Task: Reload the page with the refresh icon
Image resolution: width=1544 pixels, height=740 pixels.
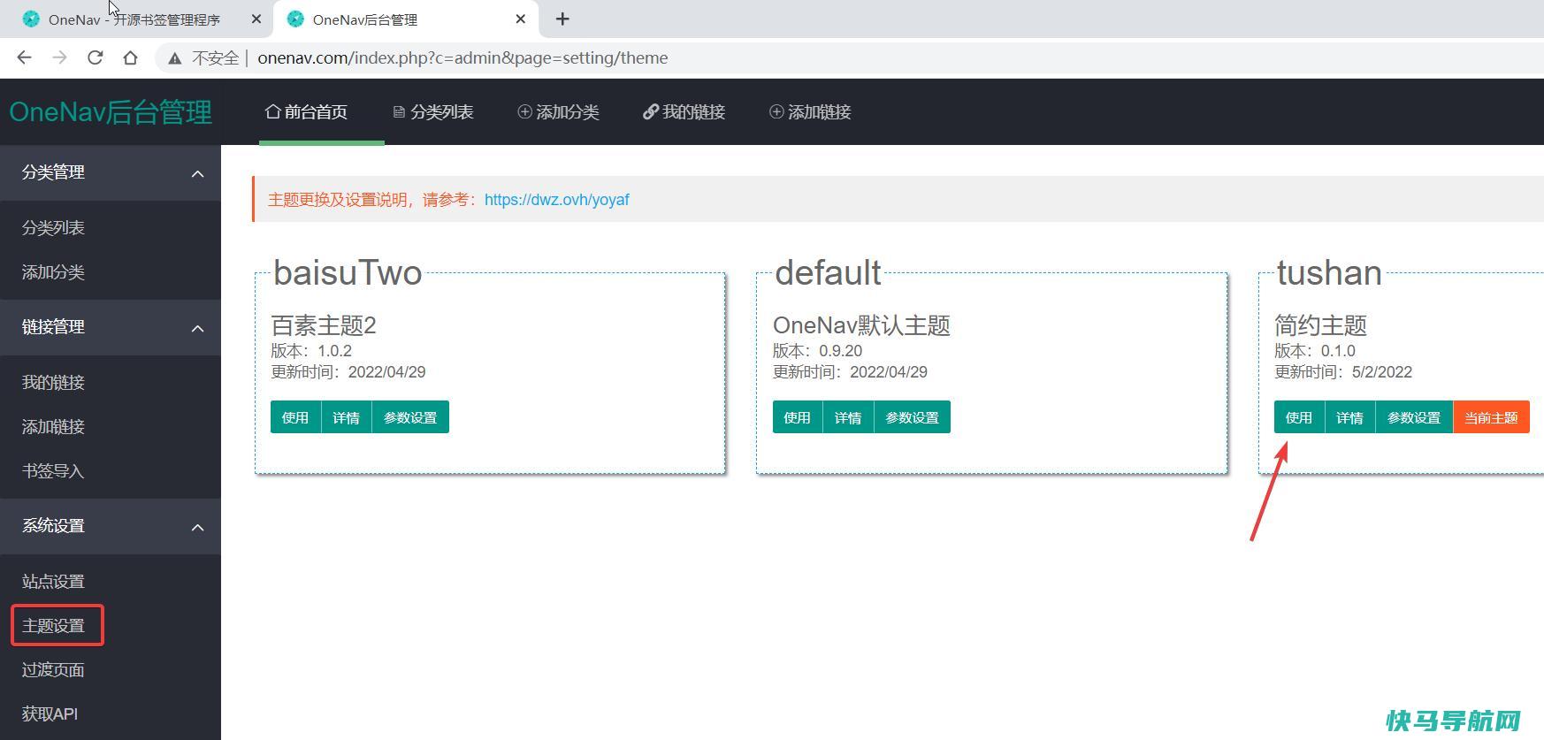Action: click(95, 57)
